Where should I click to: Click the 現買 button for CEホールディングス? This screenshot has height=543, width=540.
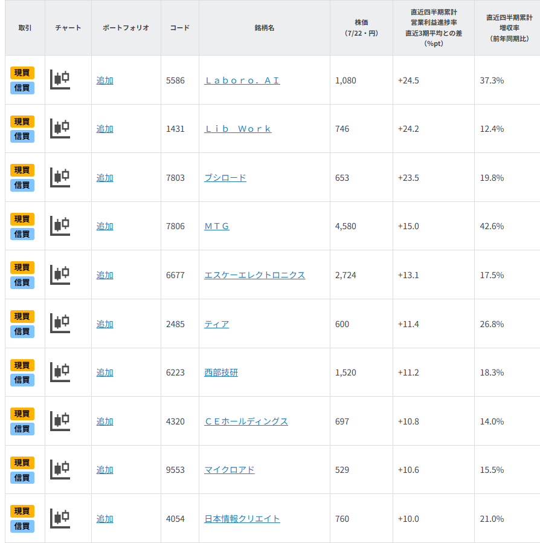(x=22, y=414)
